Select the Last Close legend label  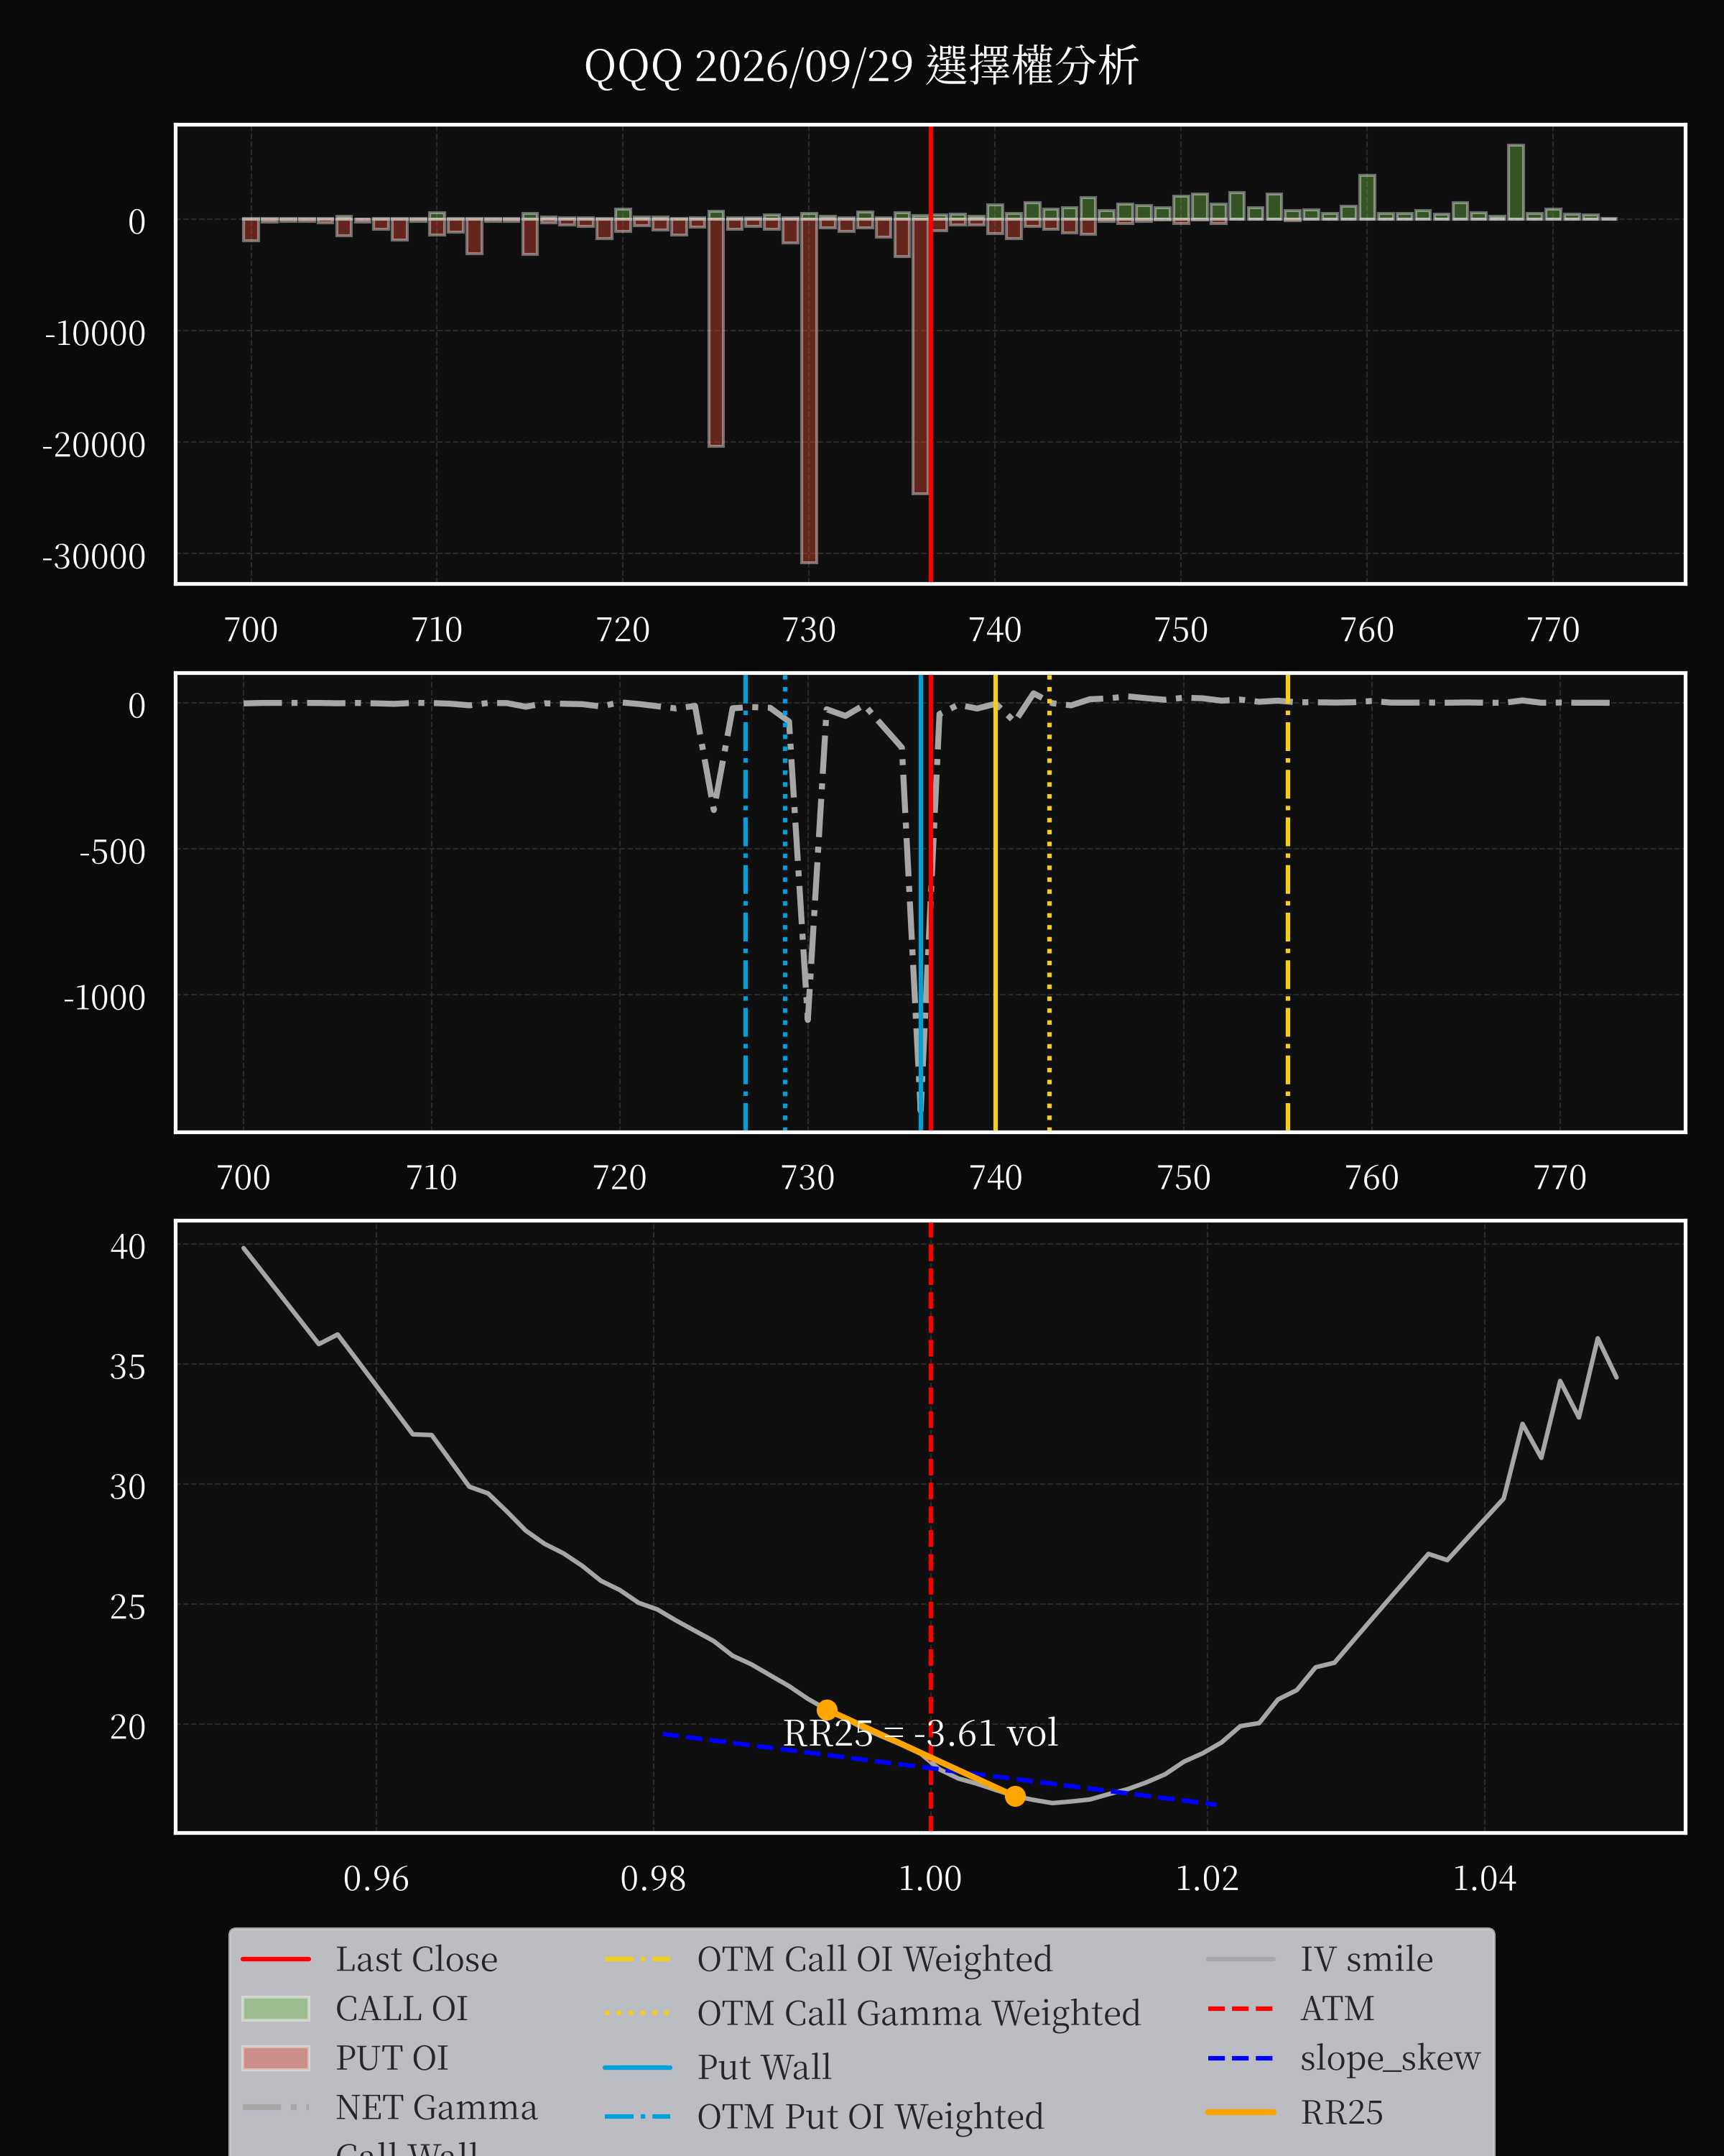416,1959
